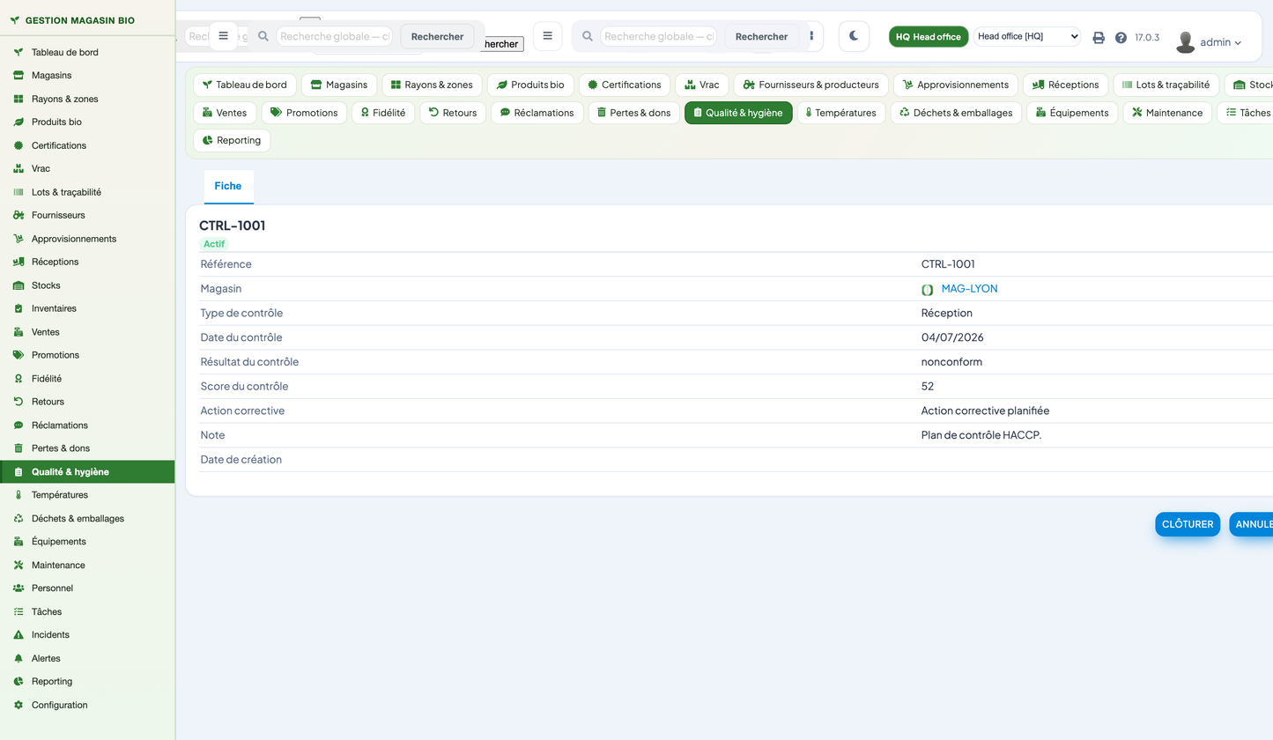Open Certifications from the left sidebar
Image resolution: width=1273 pixels, height=740 pixels.
tap(87, 145)
